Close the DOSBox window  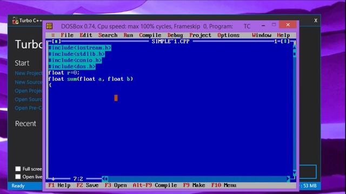click(x=288, y=25)
